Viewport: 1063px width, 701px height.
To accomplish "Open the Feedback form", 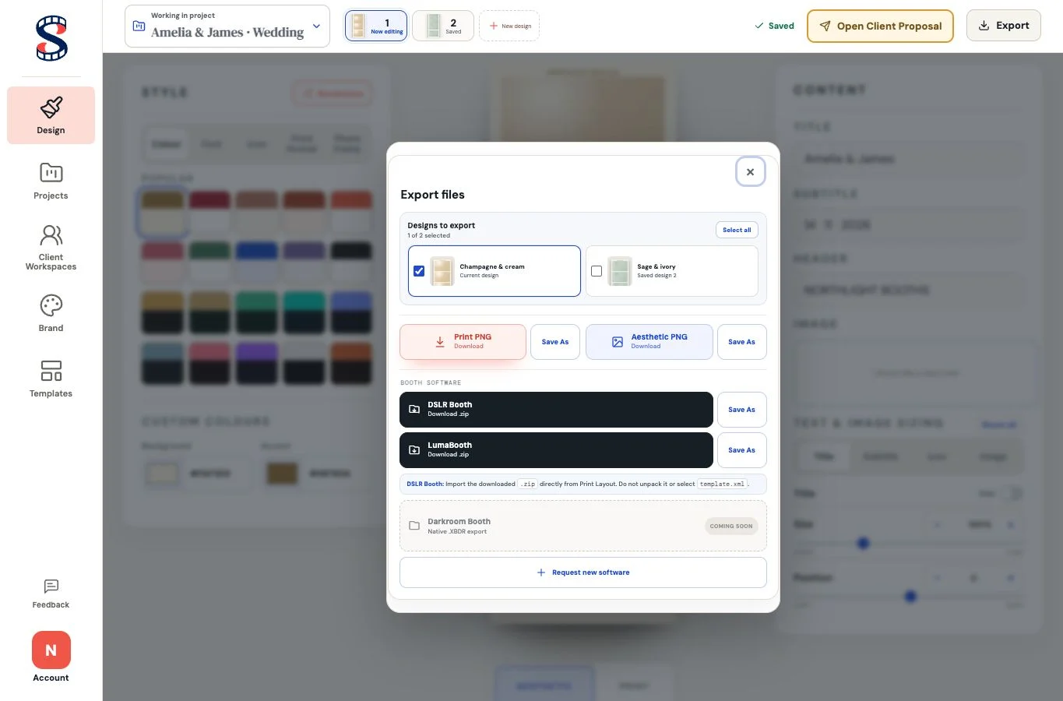I will [x=51, y=594].
